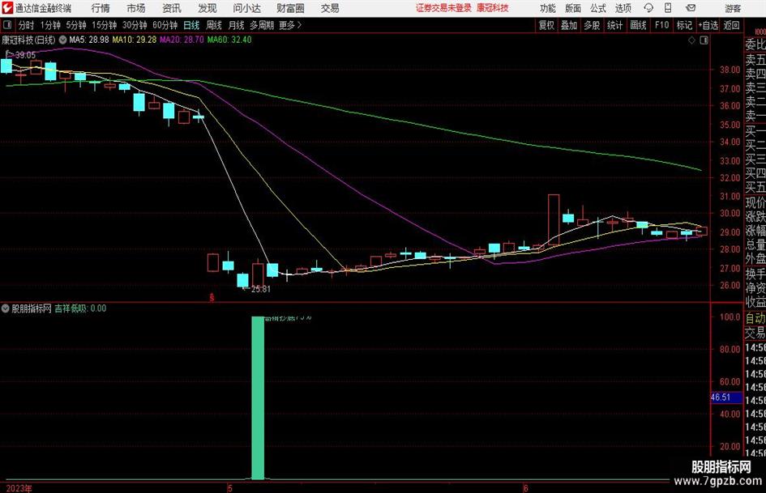Click the 自动 label in side panel
Image resolution: width=766 pixels, height=493 pixels.
point(755,318)
